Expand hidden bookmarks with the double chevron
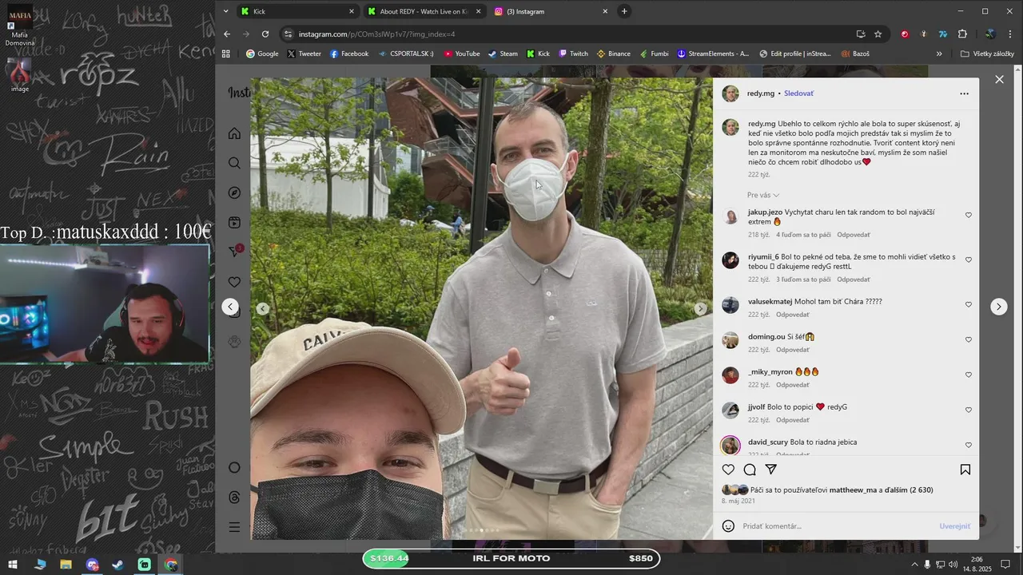The width and height of the screenshot is (1023, 575). point(939,54)
